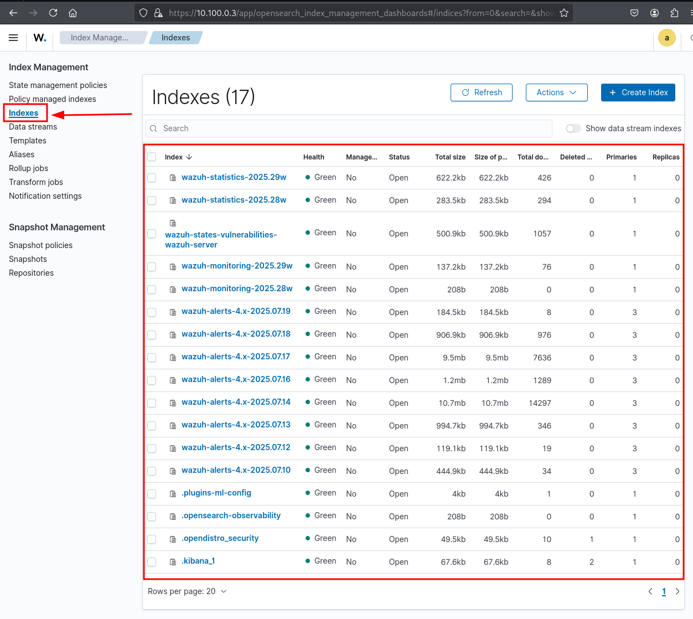Open the user avatar 'a' menu
Viewport: 693px width, 619px height.
click(667, 38)
